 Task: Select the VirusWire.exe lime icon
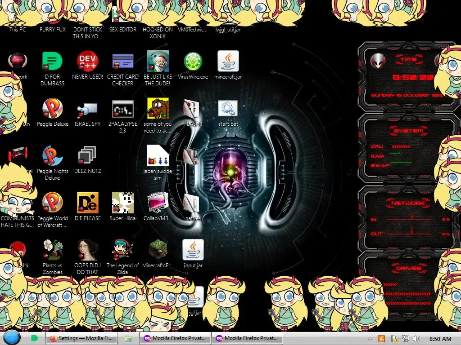tap(193, 61)
